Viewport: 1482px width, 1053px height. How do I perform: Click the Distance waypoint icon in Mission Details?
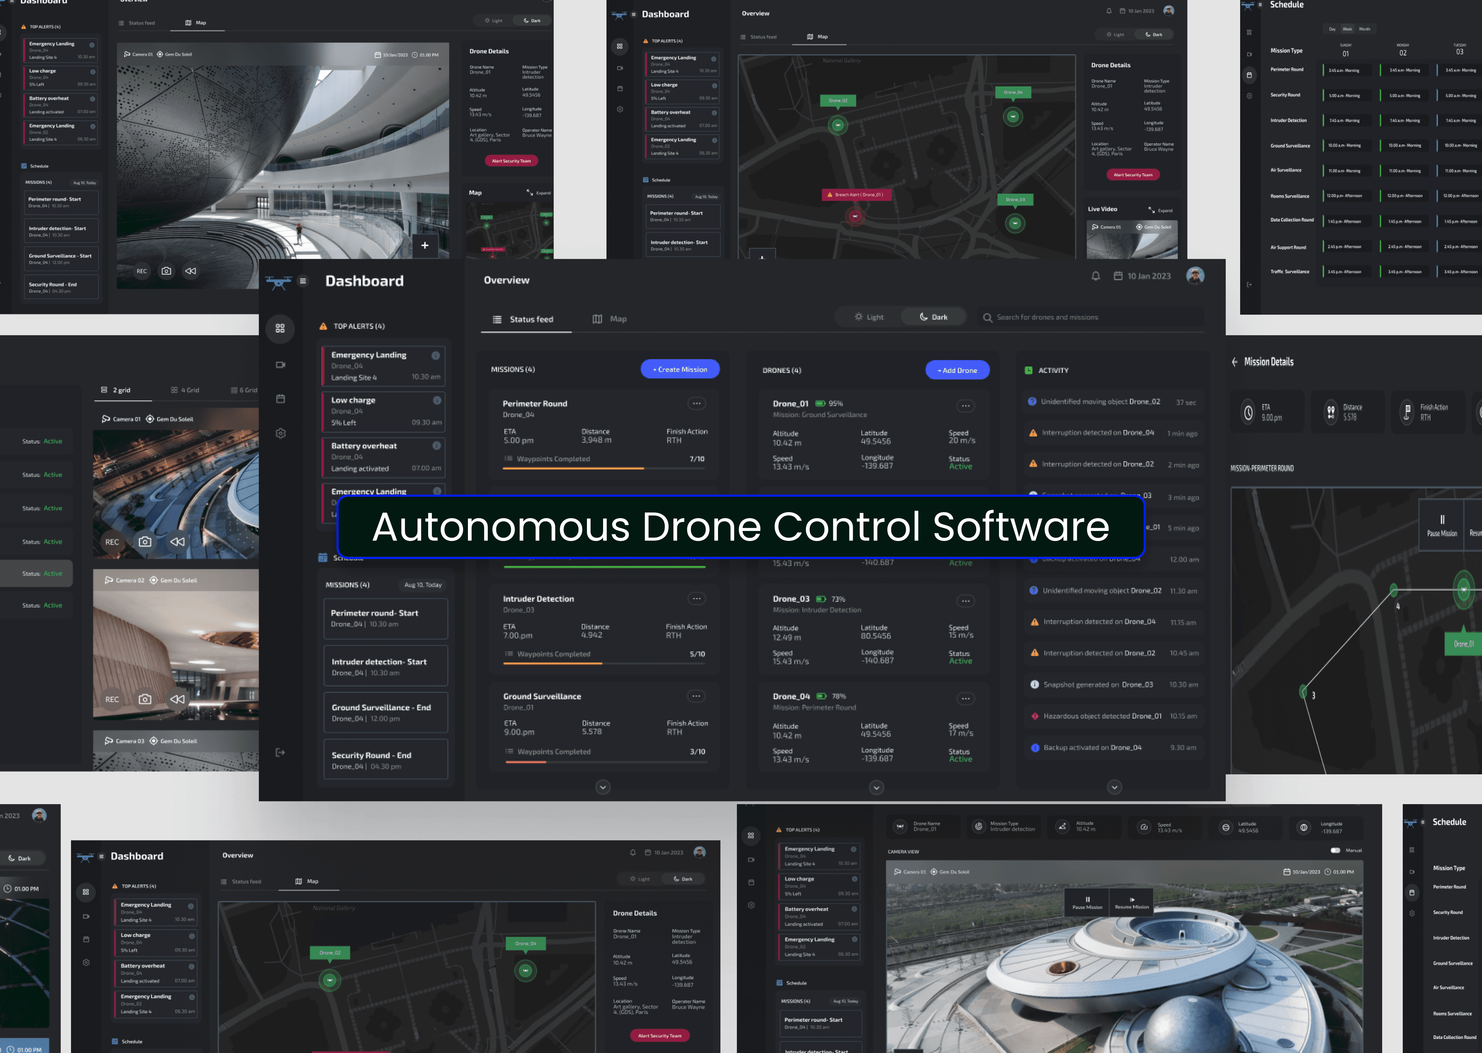[1331, 412]
